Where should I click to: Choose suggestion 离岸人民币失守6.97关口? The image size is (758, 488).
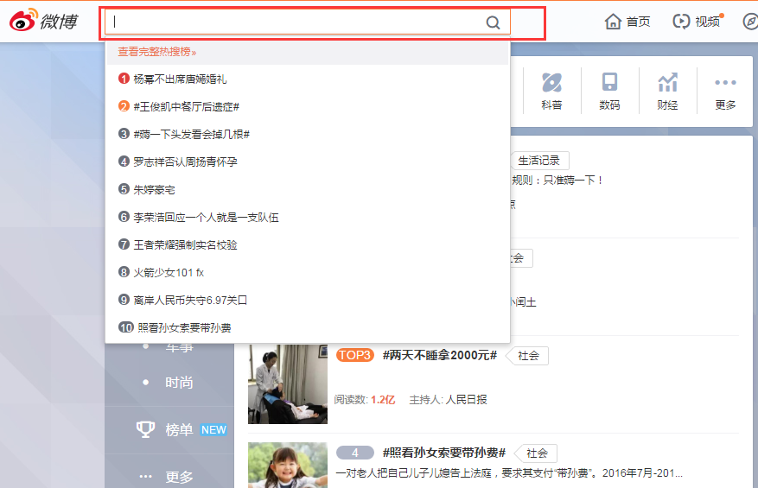click(190, 300)
